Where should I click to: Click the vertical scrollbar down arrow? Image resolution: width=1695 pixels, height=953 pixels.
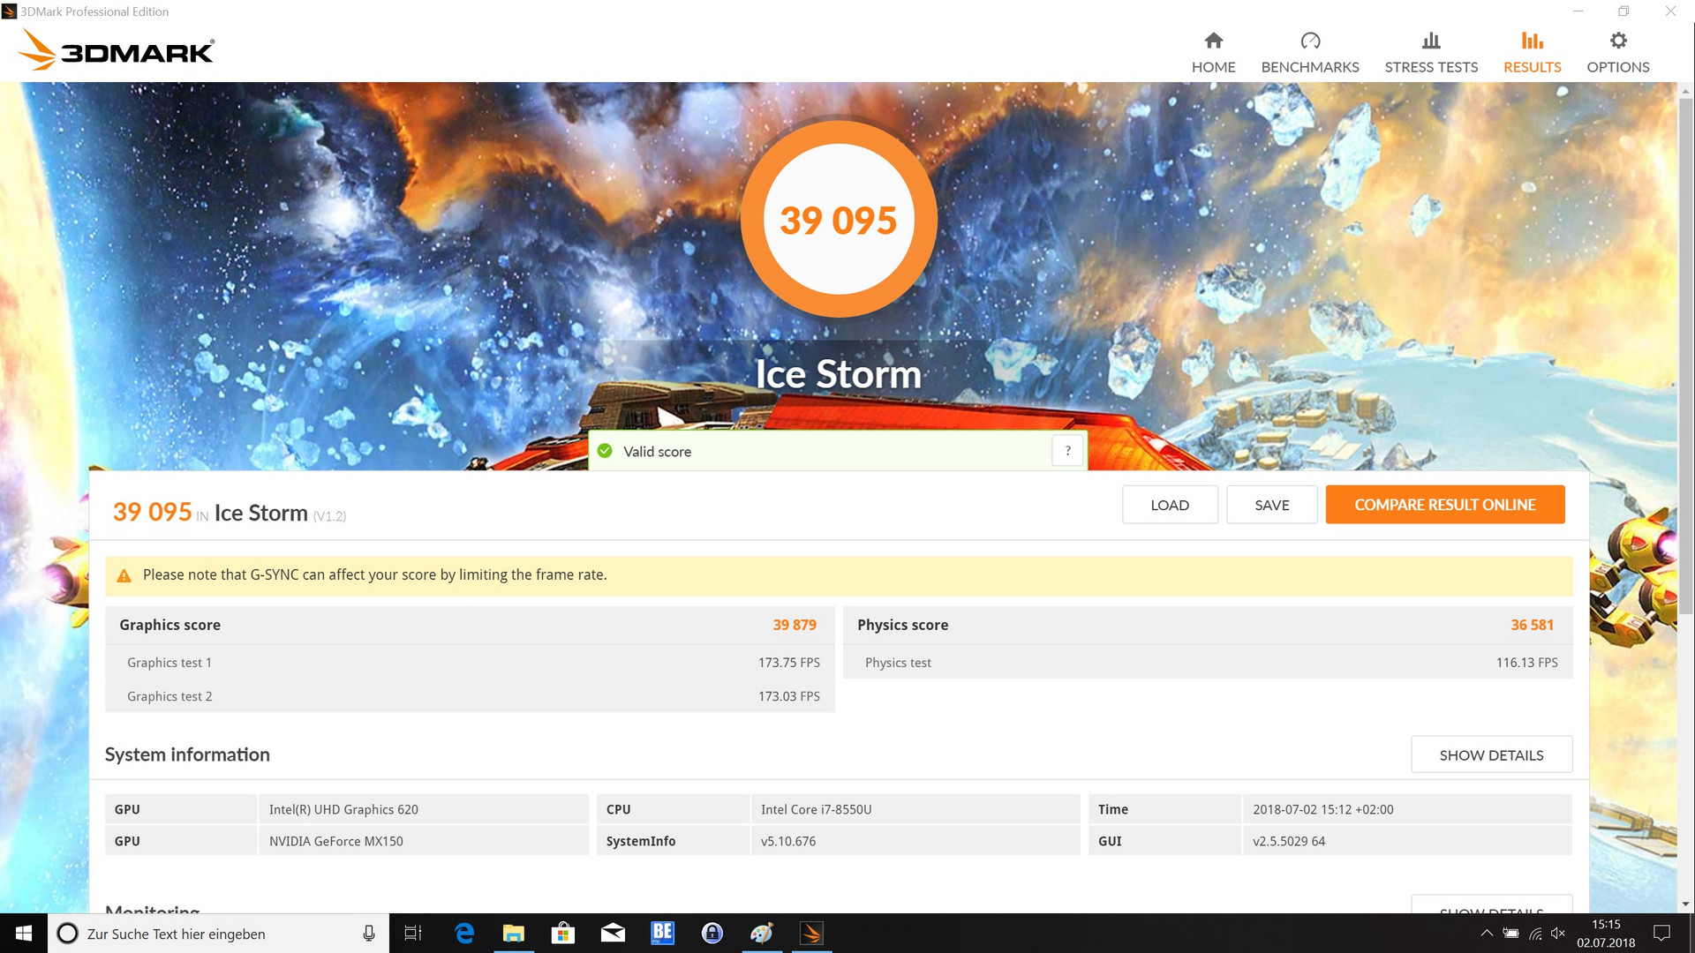pos(1685,904)
